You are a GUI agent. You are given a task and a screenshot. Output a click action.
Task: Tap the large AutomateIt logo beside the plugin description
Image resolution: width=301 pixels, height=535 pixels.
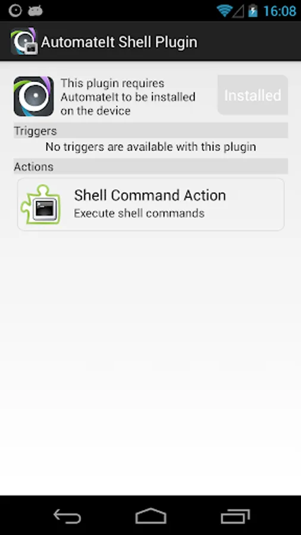coord(33,96)
